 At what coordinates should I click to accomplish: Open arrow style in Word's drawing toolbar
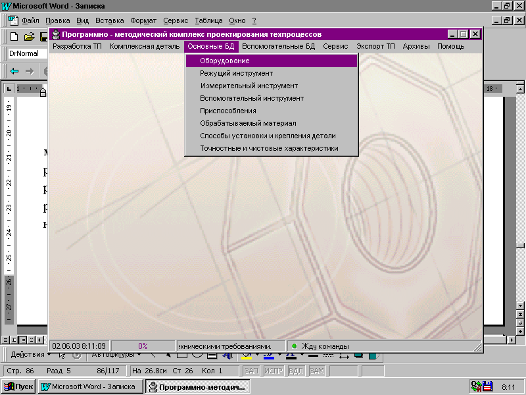tap(344, 356)
